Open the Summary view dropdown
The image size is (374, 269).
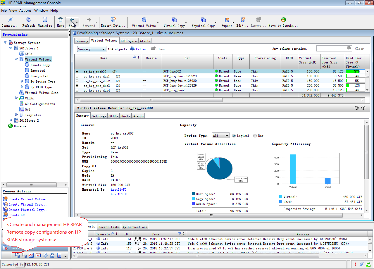[x=92, y=49]
